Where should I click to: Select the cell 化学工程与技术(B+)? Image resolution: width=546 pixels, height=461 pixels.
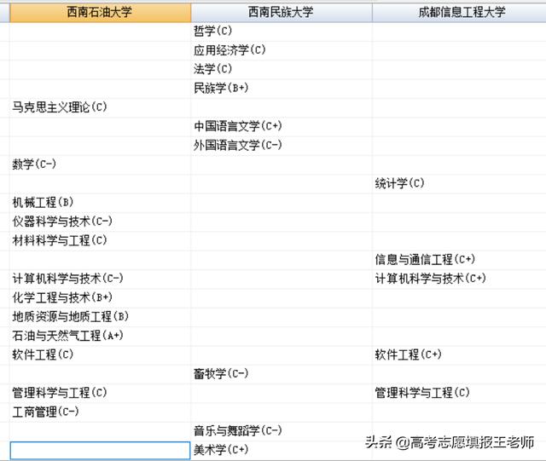click(x=101, y=298)
